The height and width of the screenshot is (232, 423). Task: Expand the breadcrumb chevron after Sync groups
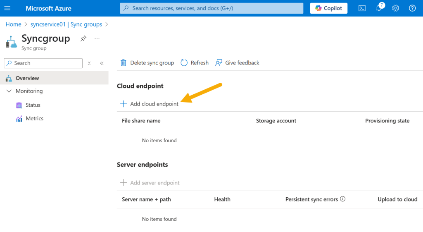[107, 24]
